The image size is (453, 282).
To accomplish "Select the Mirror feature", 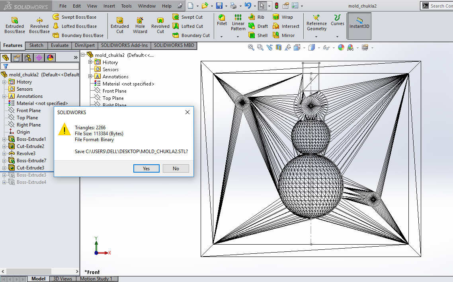I will [284, 35].
